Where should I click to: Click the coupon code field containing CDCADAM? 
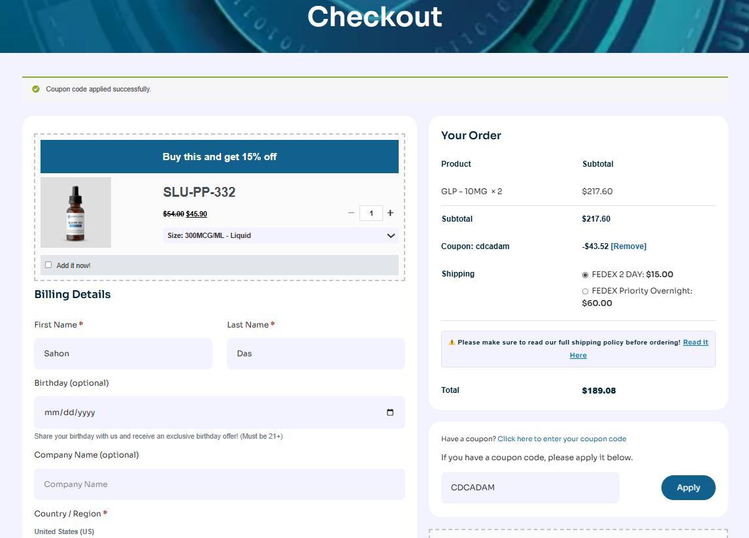tap(529, 488)
